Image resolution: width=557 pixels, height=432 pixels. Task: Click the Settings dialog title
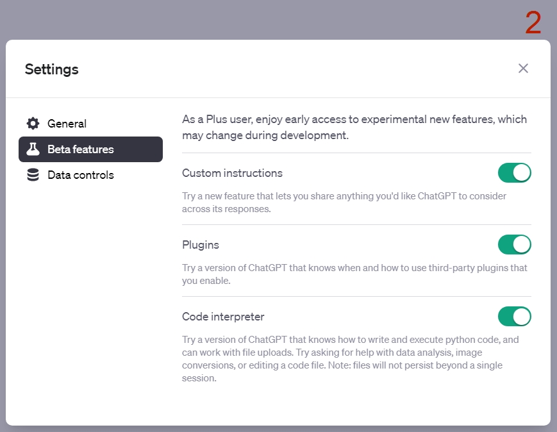click(51, 69)
